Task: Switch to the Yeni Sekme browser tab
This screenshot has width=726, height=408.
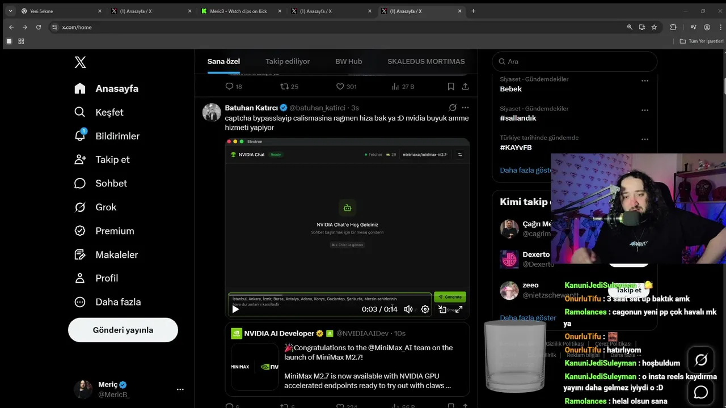Action: point(60,11)
